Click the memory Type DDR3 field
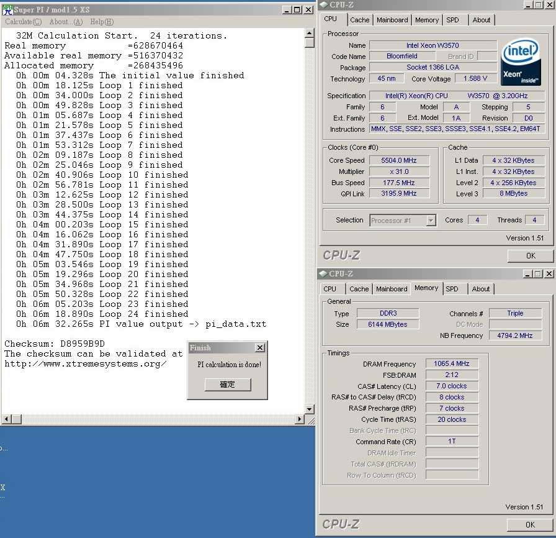Image resolution: width=556 pixels, height=538 pixels. point(388,313)
